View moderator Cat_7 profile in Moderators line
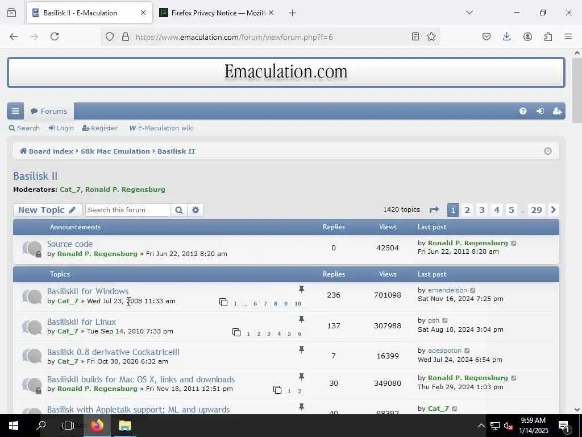This screenshot has height=437, width=582. pyautogui.click(x=70, y=189)
